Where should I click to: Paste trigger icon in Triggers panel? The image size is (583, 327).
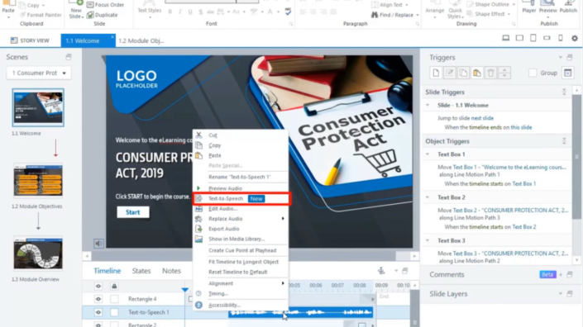pyautogui.click(x=477, y=73)
